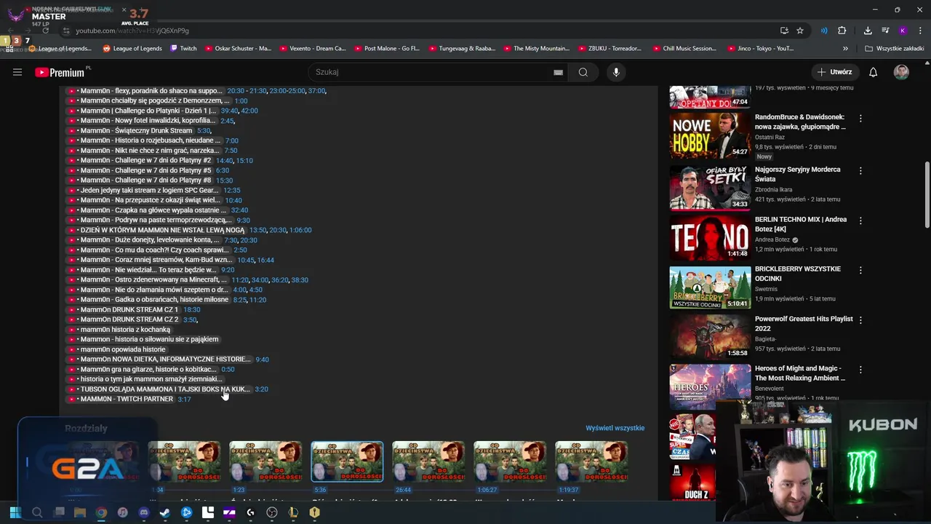Open options for Heroes of Might and Magic video
Image resolution: width=931 pixels, height=524 pixels.
[860, 370]
